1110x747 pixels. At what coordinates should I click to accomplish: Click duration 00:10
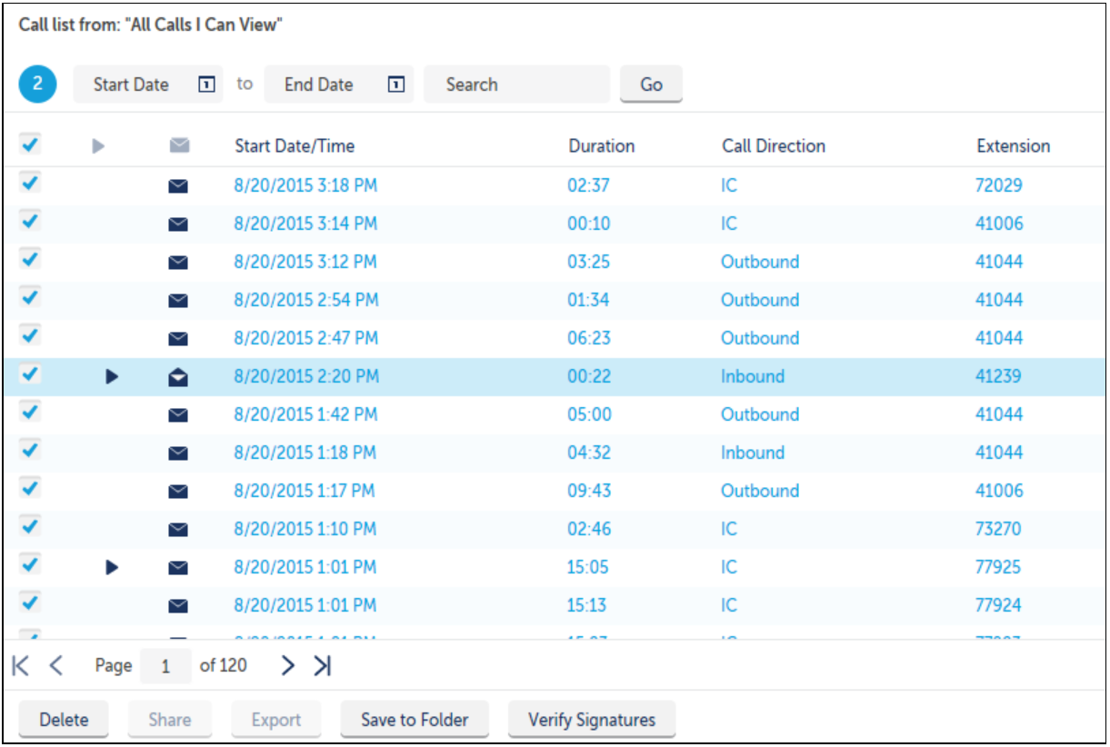[x=589, y=224]
